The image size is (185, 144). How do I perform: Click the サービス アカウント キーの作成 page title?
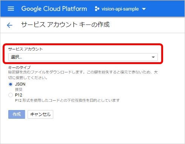coord(65,25)
